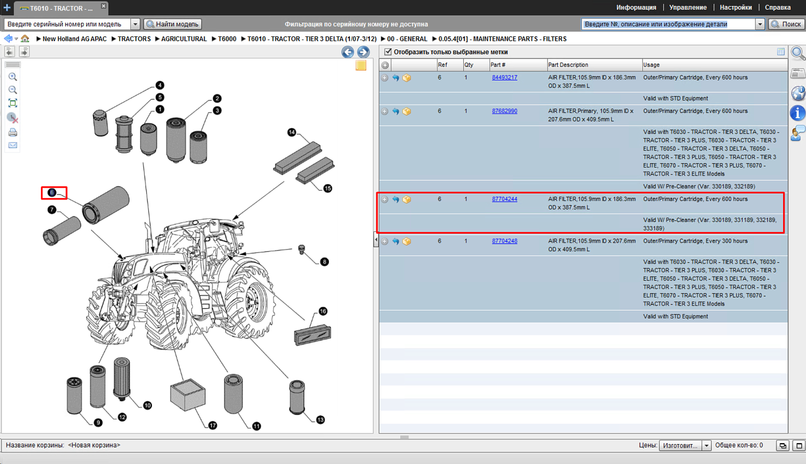Open the Настройки menu
Viewport: 806px width, 464px height.
tap(736, 8)
